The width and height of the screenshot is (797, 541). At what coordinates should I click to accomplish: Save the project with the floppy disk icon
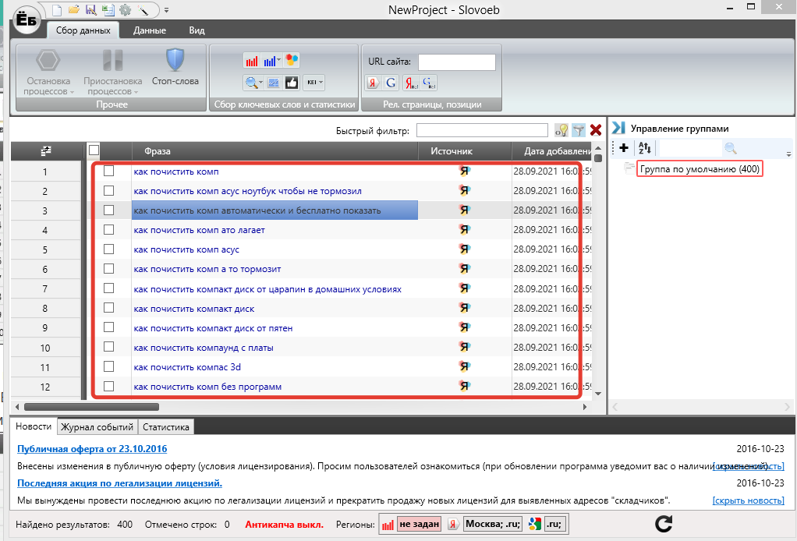91,10
